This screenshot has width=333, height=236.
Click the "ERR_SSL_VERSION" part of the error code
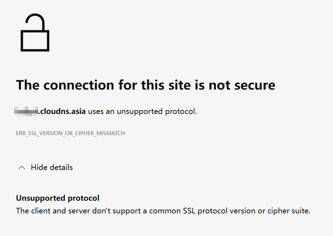coord(37,133)
